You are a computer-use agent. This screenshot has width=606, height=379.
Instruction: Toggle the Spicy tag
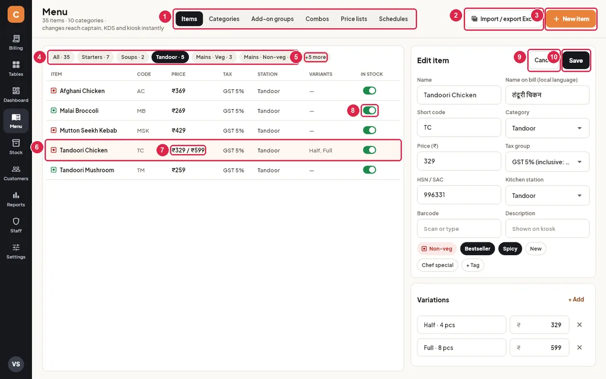click(x=510, y=249)
